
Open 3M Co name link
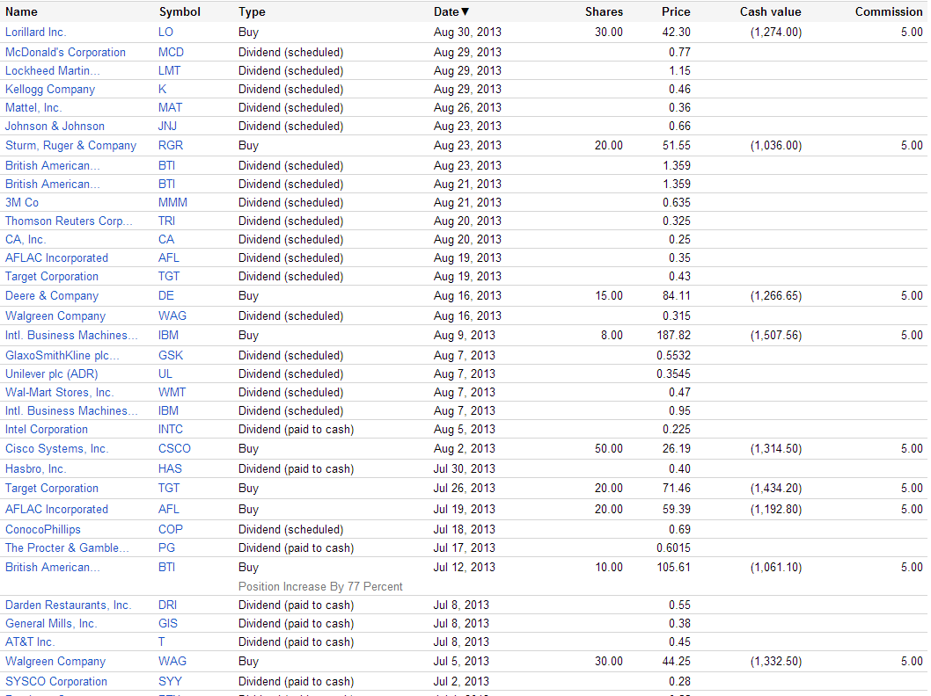[22, 202]
